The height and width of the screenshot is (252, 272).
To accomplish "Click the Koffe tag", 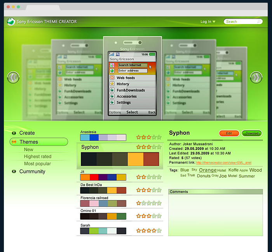I will tap(233, 170).
